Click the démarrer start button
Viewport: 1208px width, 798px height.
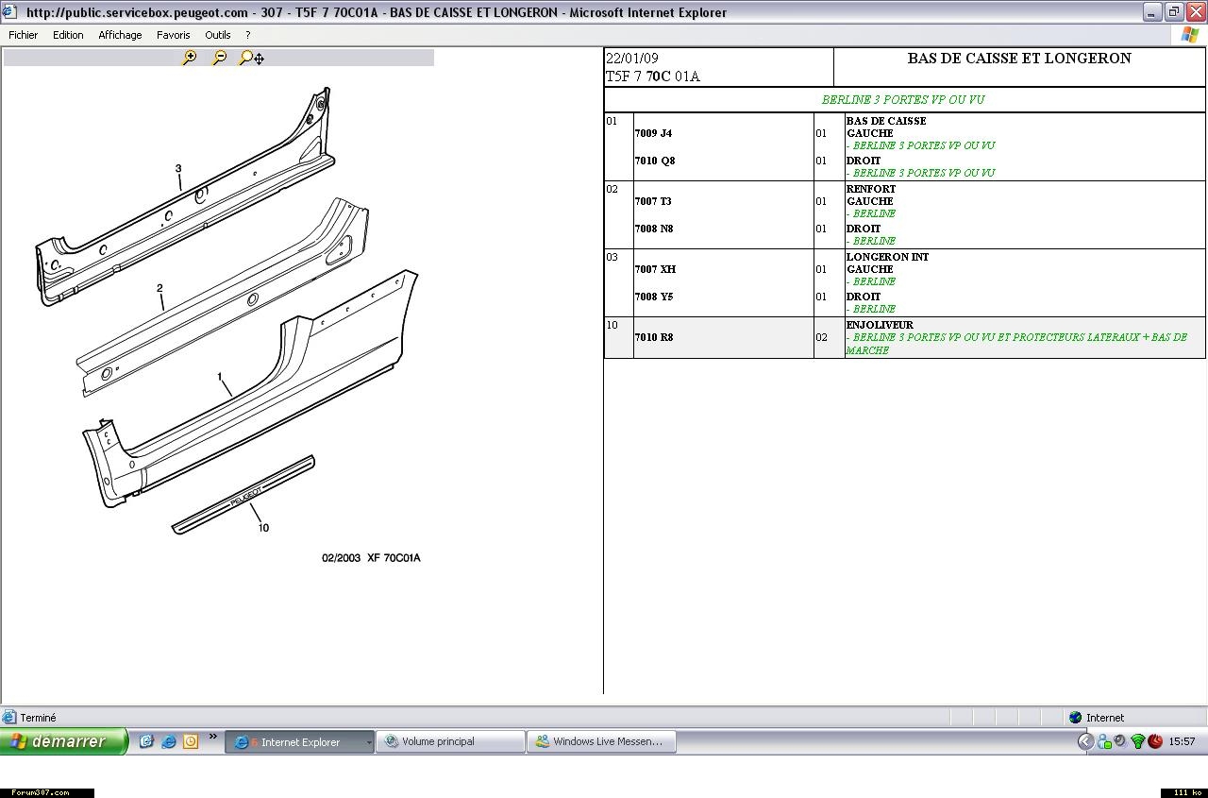[x=63, y=741]
